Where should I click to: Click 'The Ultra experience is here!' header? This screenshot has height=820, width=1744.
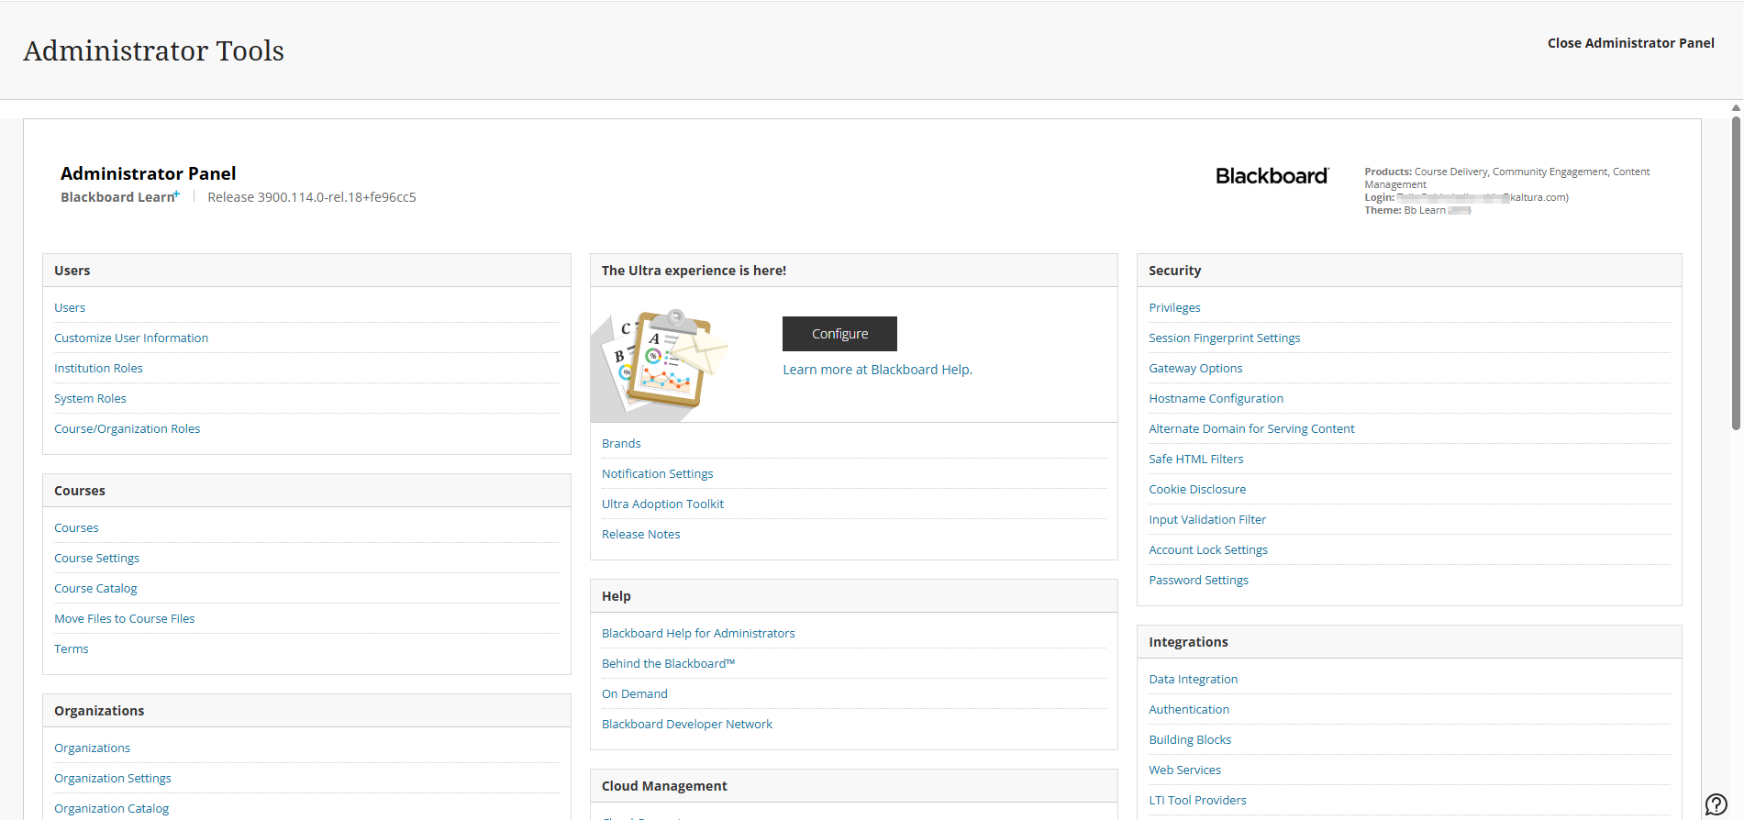[853, 271]
